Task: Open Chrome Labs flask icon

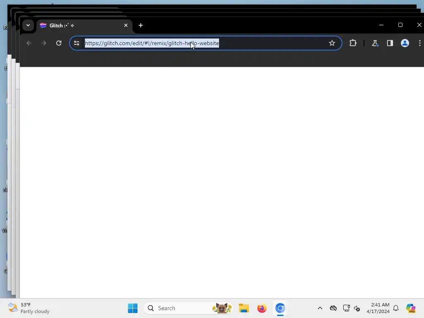Action: 375,43
